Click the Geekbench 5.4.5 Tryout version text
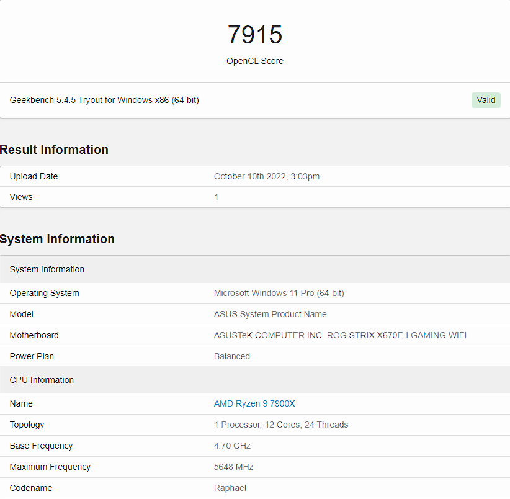510x499 pixels. click(x=104, y=100)
